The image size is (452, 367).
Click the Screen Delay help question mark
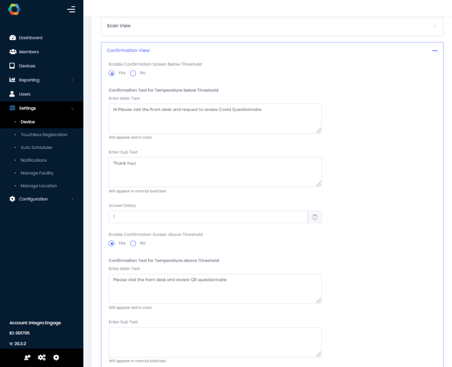coord(314,217)
